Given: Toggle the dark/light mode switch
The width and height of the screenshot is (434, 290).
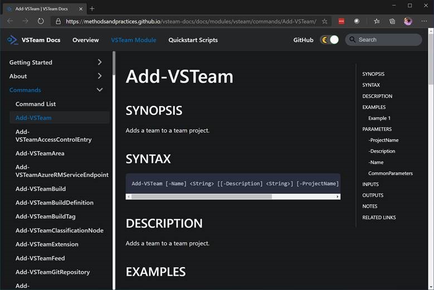Looking at the screenshot, I should [x=329, y=40].
